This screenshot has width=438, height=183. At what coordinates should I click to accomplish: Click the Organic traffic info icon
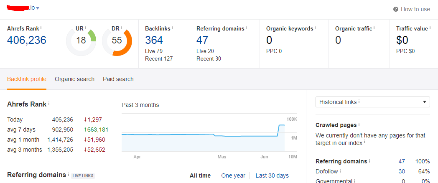pos(374,28)
